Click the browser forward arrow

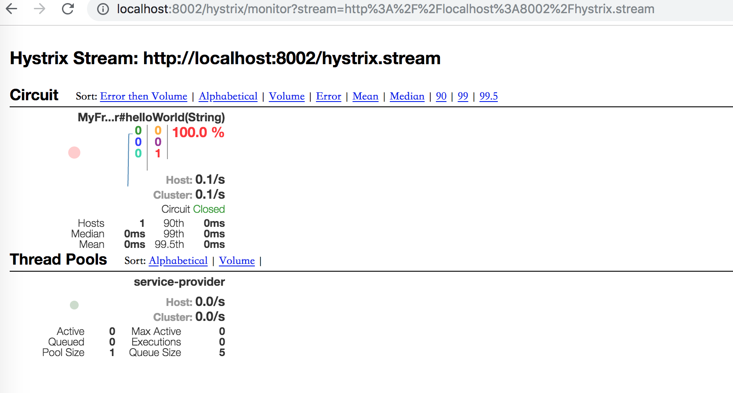(x=40, y=9)
